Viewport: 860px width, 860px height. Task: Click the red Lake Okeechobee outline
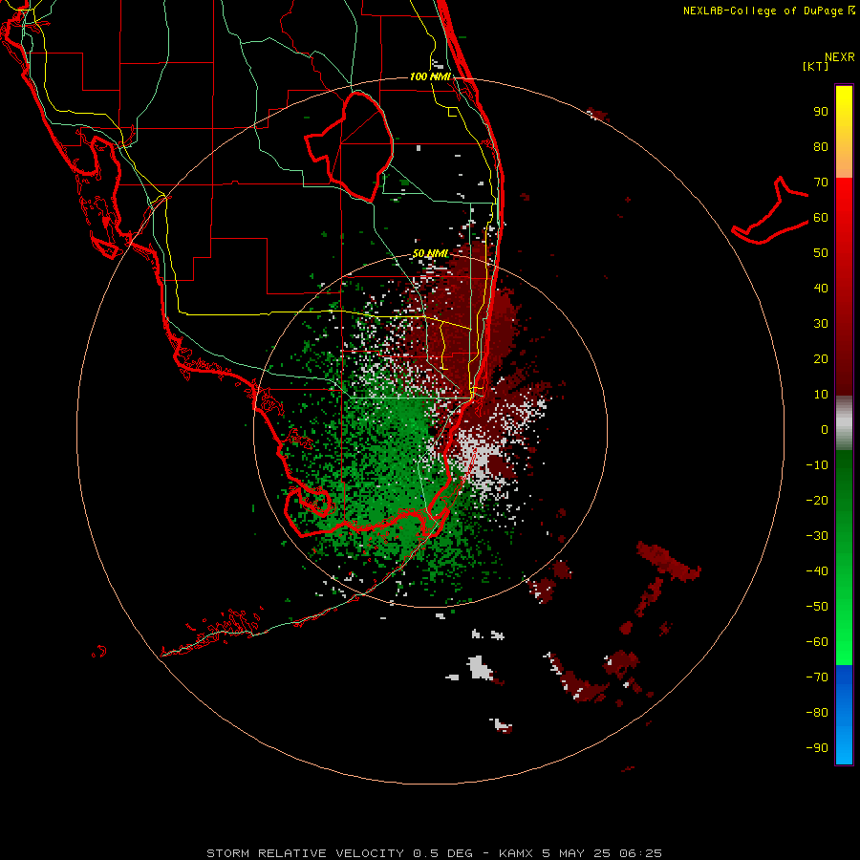pyautogui.click(x=350, y=147)
